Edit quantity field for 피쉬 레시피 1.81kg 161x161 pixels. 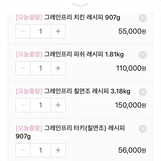pos(41,68)
